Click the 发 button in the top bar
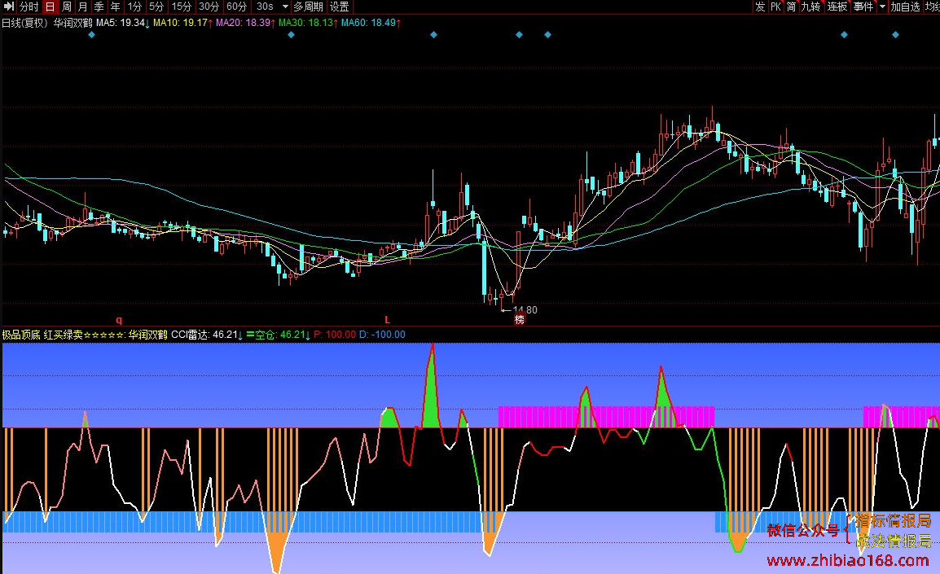 click(x=760, y=7)
